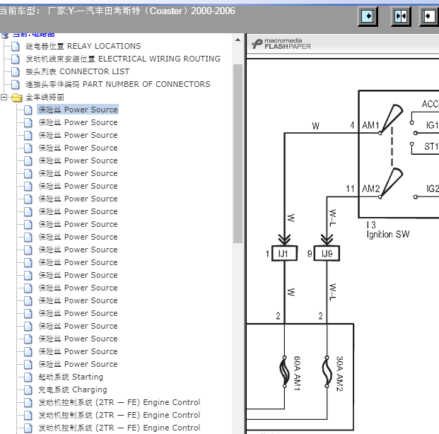This screenshot has width=439, height=434.
Task: Click the Ignition SW label in diagram
Action: [387, 234]
